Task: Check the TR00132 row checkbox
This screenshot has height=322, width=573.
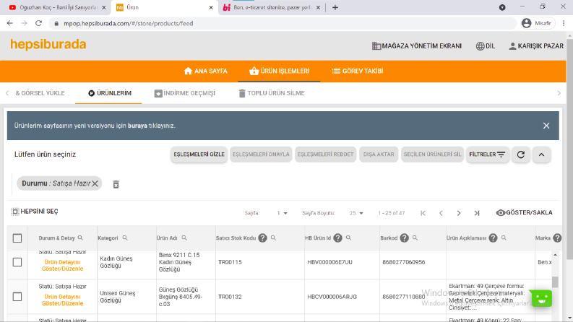Action: point(17,297)
